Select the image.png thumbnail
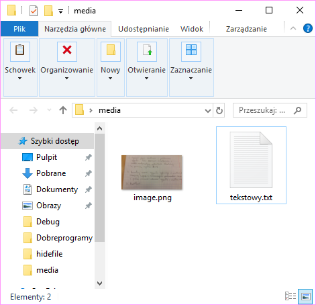316x305 pixels. (x=152, y=172)
